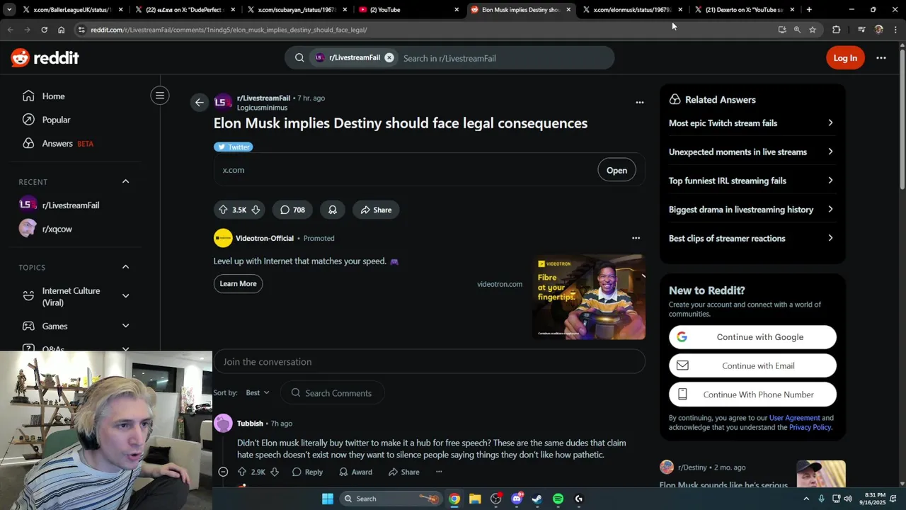Continue with Email sign-up
Image resolution: width=906 pixels, height=510 pixels.
[x=752, y=366]
